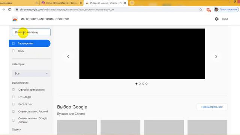Click the address bar URL
The image size is (240, 135).
point(67,9)
